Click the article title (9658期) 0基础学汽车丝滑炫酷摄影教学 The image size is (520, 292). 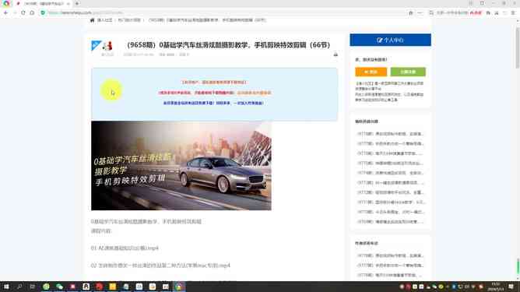[229, 45]
